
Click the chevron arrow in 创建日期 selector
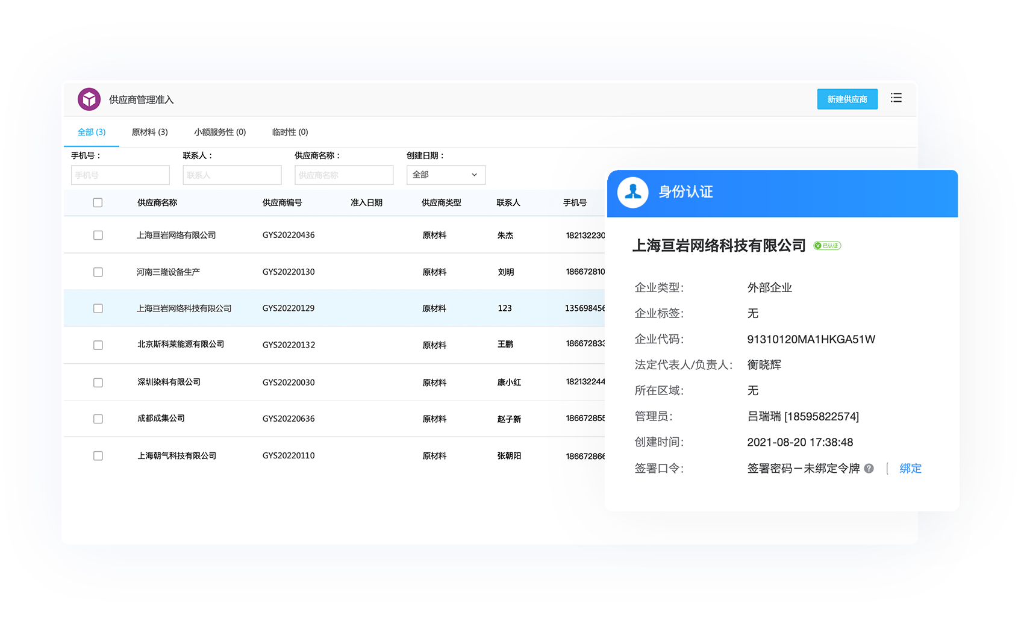pyautogui.click(x=474, y=175)
